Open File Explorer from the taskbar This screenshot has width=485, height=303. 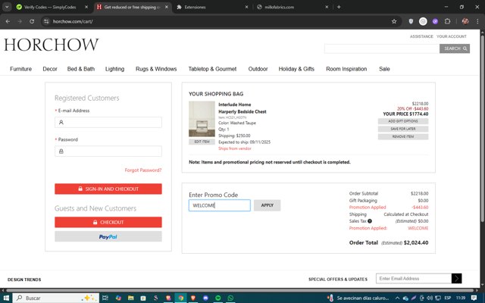[x=131, y=298]
